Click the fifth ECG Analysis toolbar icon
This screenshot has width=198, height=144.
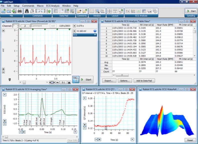click(x=149, y=11)
